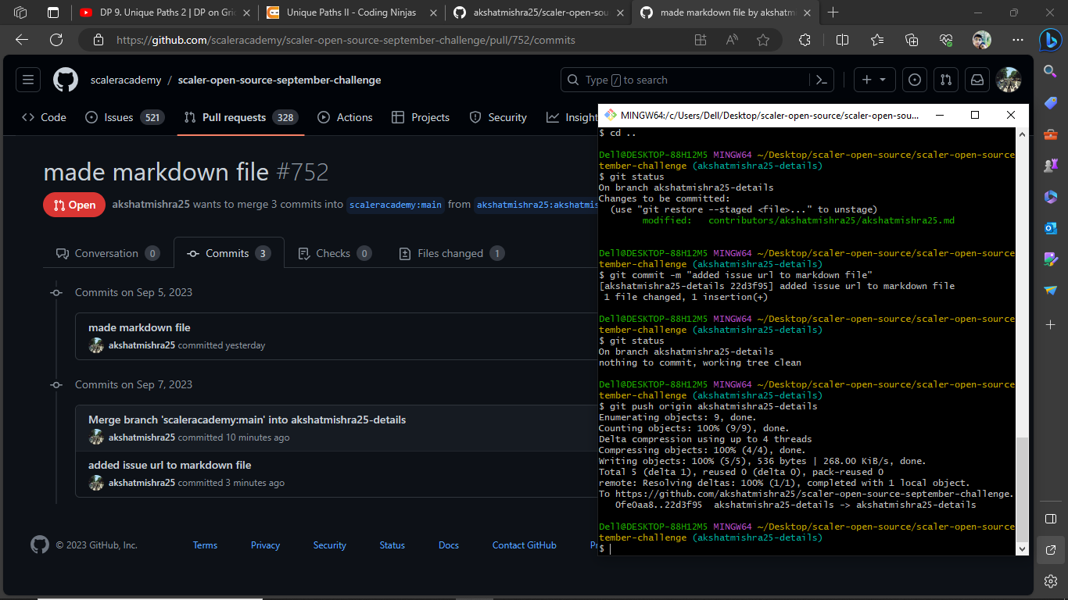The image size is (1068, 600).
Task: Open the Settings and more browser menu
Action: [1017, 39]
